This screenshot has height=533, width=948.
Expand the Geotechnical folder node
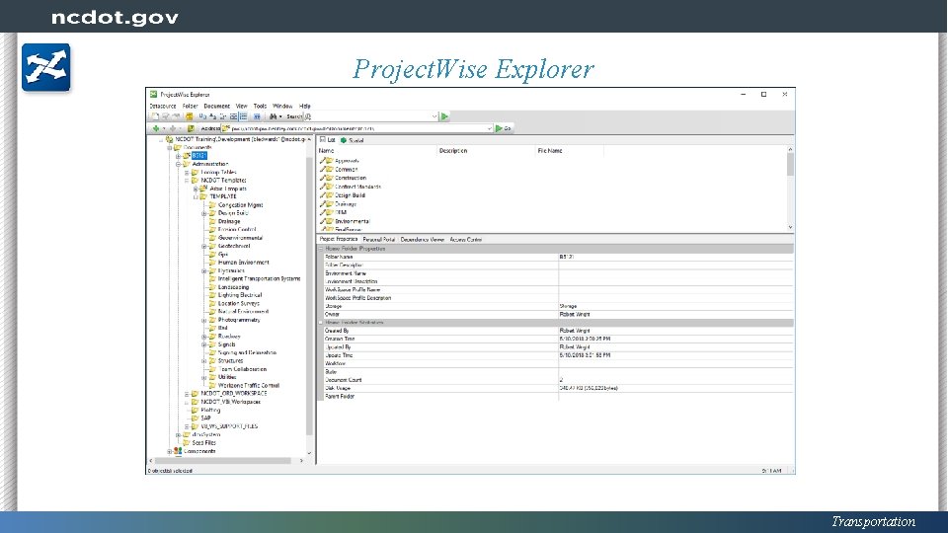point(204,246)
